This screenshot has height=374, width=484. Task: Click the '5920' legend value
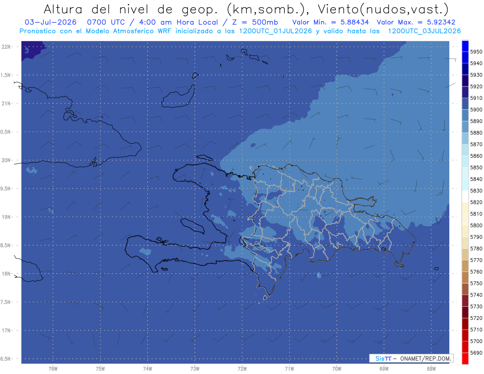(x=476, y=86)
